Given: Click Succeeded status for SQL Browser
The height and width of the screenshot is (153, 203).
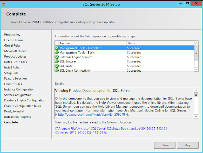Looking at the screenshot, I should click(x=134, y=61).
